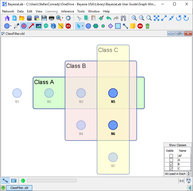Select node N5 in the graph
193x191 pixels.
click(113, 93)
